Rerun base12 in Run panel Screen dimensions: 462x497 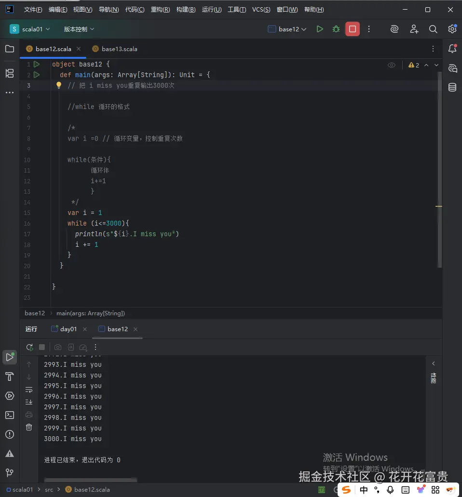point(29,348)
